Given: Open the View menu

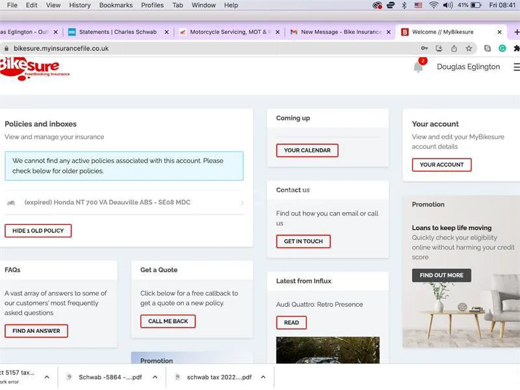Looking at the screenshot, I should coord(53,5).
